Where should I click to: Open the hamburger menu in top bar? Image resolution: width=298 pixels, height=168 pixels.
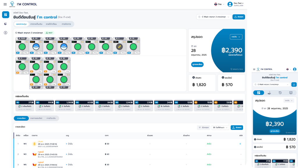click(x=5, y=4)
